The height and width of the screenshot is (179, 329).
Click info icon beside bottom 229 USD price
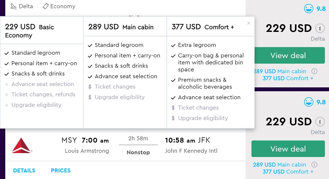319,122
